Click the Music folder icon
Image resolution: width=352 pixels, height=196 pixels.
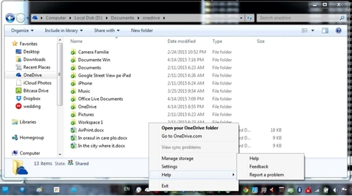[x=73, y=91]
